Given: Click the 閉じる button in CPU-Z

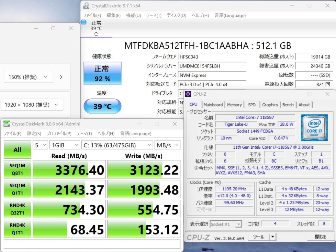Looking at the screenshot, I should coord(321,237).
